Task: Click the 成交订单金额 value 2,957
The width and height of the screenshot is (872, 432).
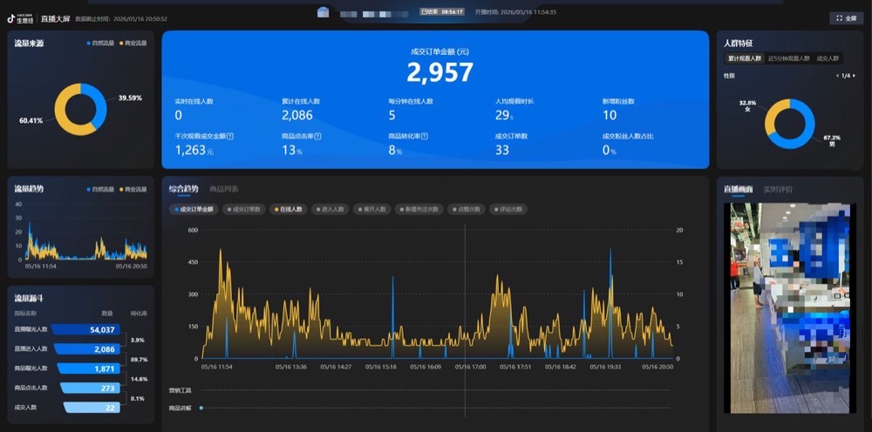Action: 439,73
